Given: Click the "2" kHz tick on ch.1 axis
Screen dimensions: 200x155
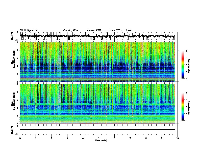Looking at the screenshot, I should coord(18,74).
